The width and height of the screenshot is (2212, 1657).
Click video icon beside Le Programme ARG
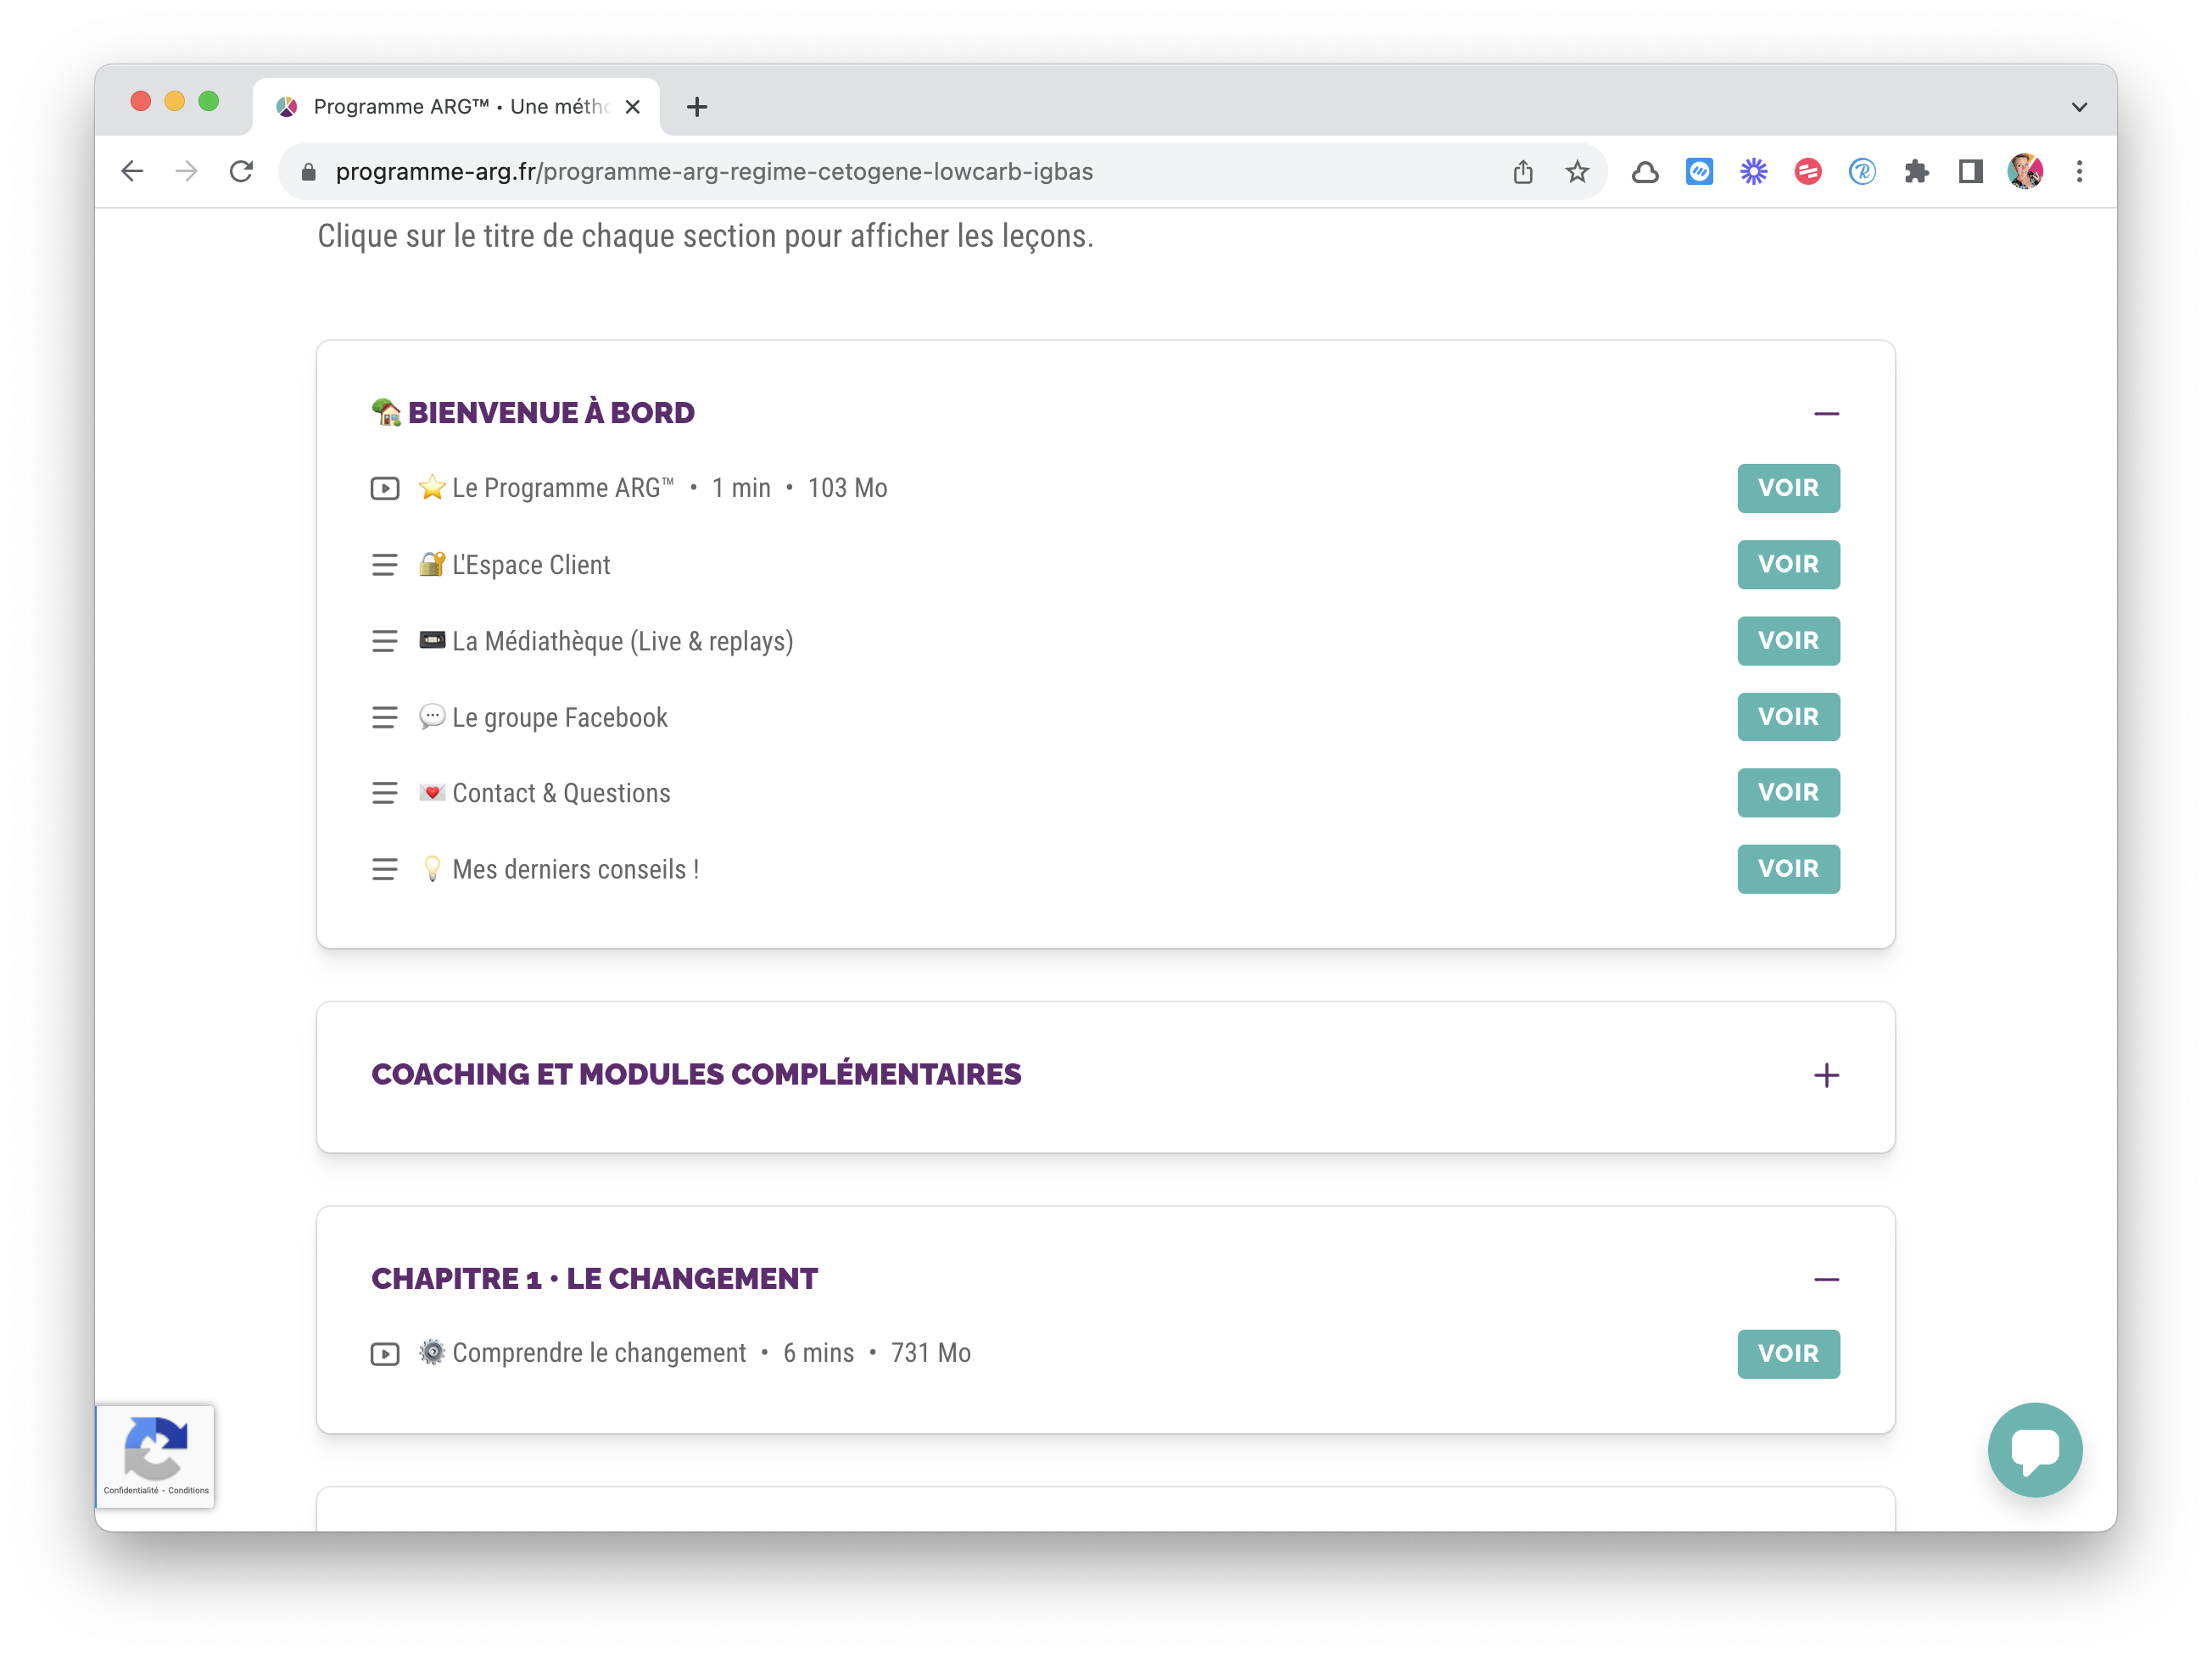[385, 488]
